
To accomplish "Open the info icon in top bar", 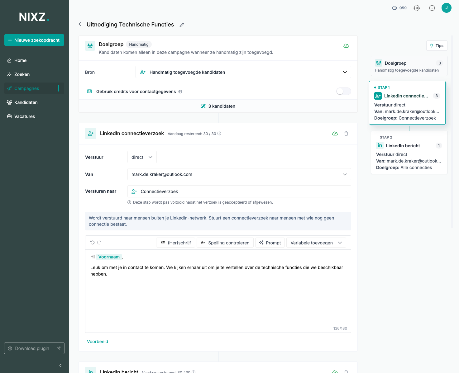I will point(432,8).
